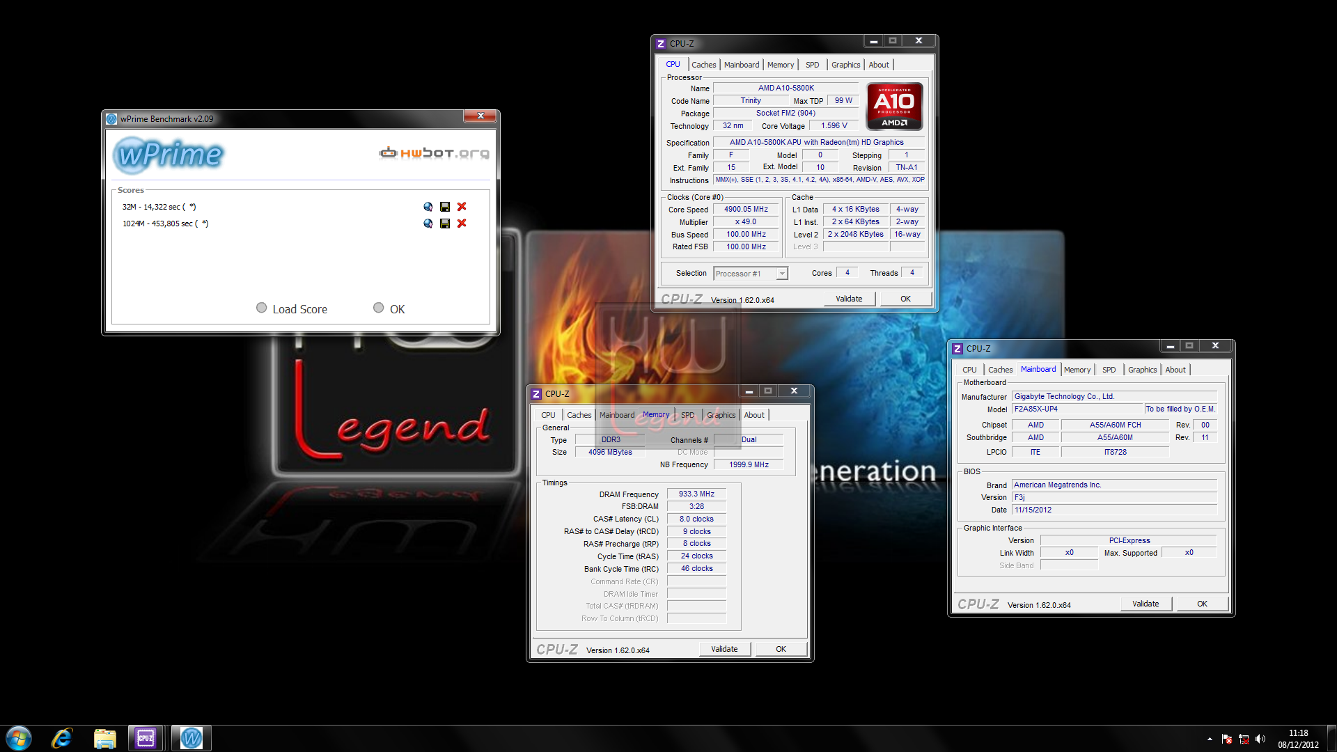
Task: Click the Multiplier value x 49.0
Action: pos(746,222)
